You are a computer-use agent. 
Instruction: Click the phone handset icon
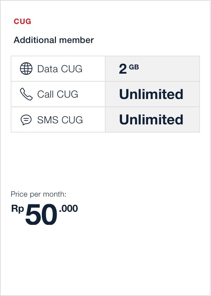click(26, 94)
